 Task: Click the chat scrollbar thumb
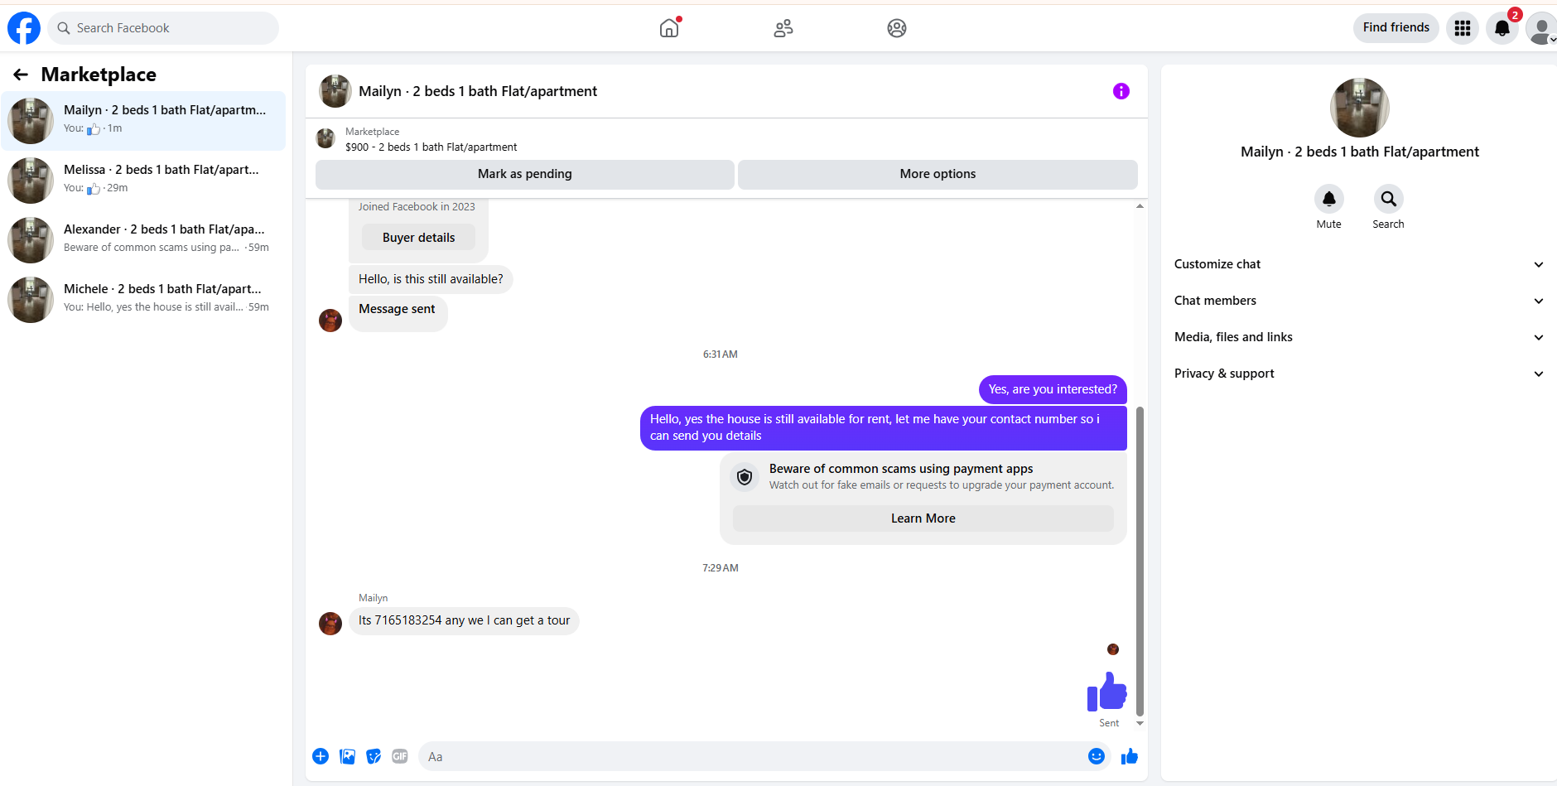[x=1140, y=561]
